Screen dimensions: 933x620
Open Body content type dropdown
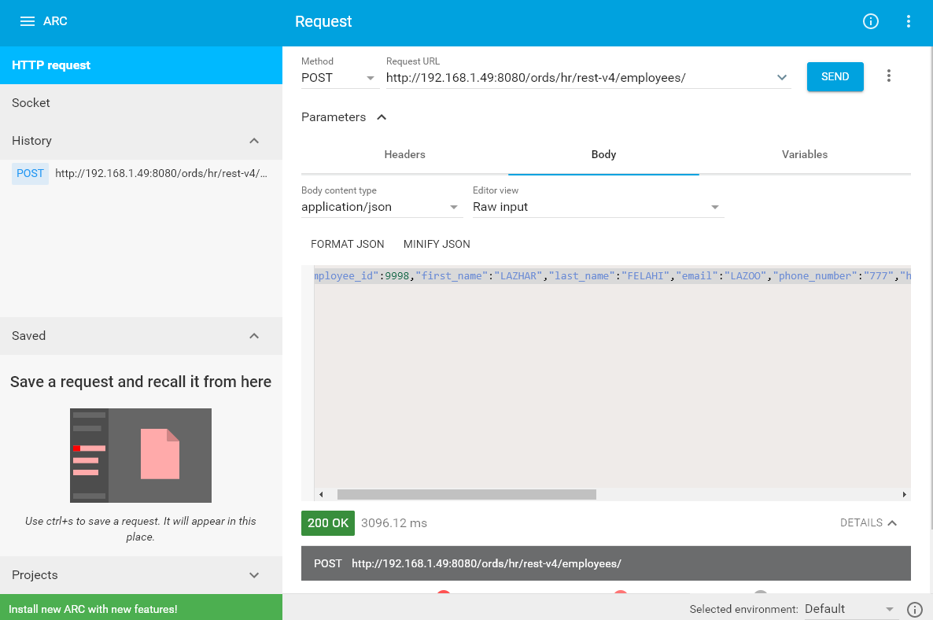coord(382,207)
